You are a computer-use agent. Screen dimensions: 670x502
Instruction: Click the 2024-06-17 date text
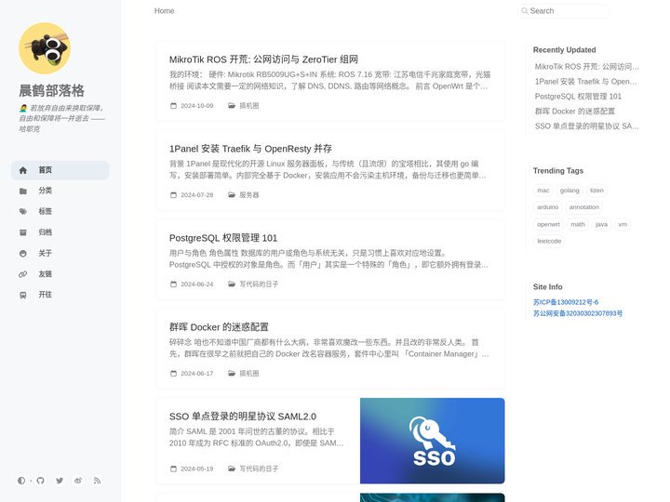coord(197,373)
